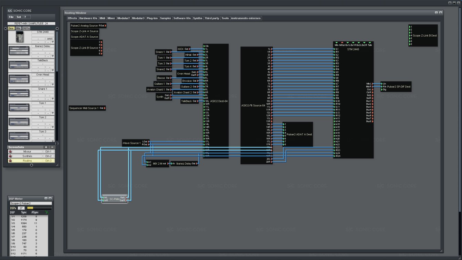Open the Effects menu in Routing Window
462x260 pixels.
(x=72, y=18)
